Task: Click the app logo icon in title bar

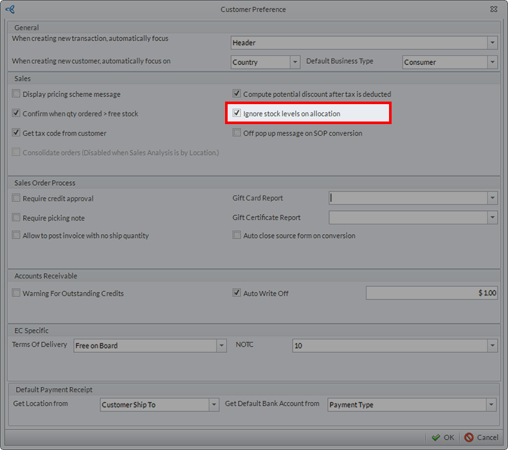Action: [10, 10]
